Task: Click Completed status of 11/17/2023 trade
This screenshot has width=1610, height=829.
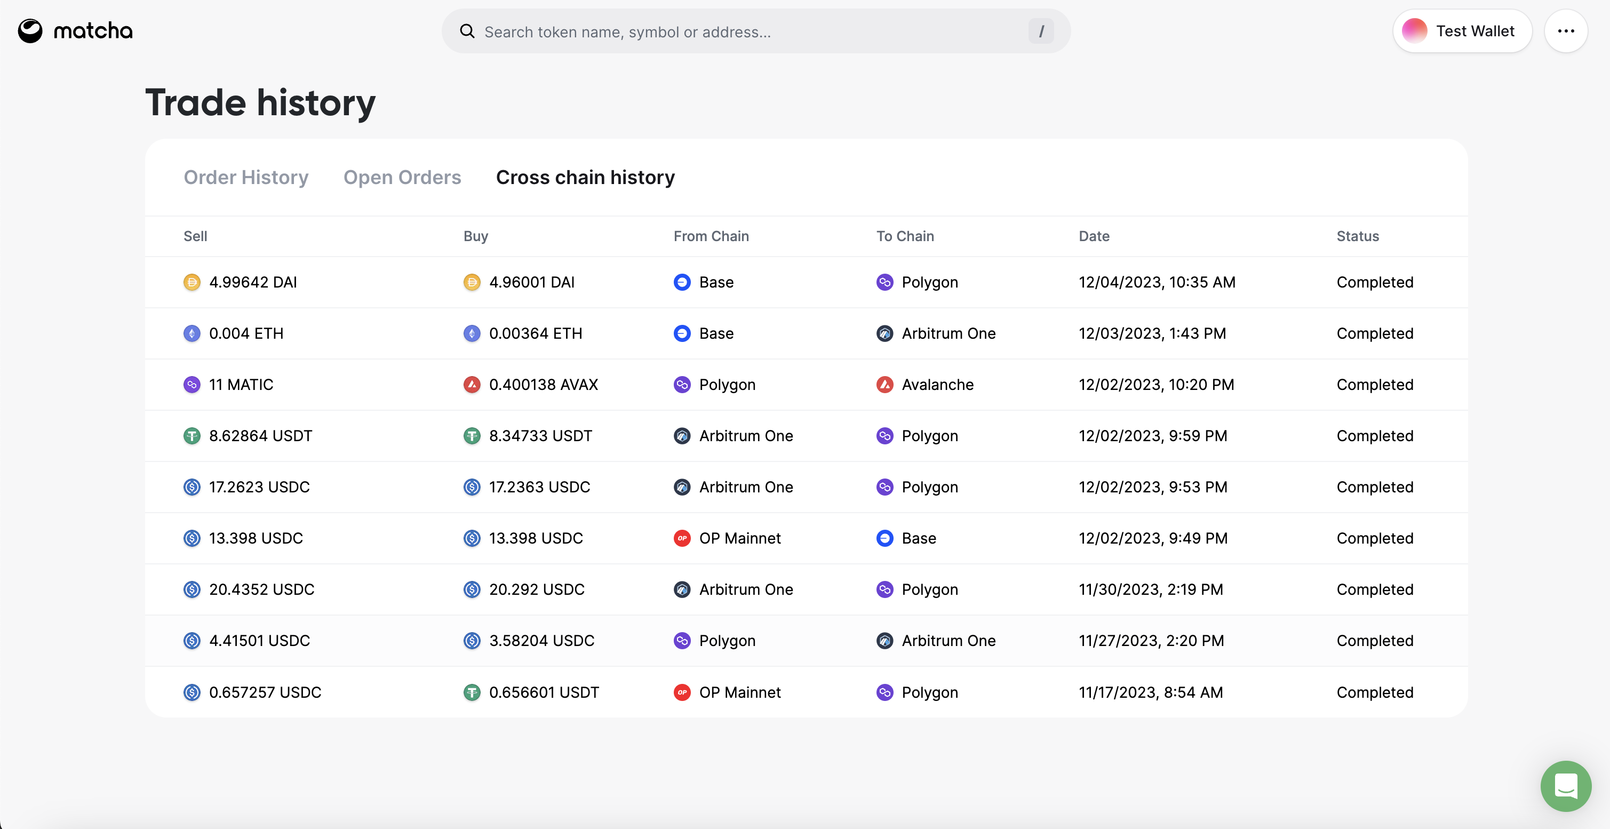Action: click(x=1374, y=692)
